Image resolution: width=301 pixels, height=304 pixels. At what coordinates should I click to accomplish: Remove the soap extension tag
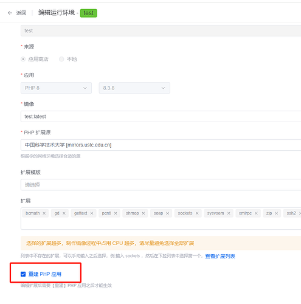click(x=167, y=213)
